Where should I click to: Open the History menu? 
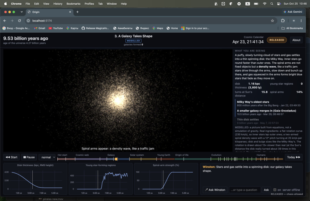point(58,4)
